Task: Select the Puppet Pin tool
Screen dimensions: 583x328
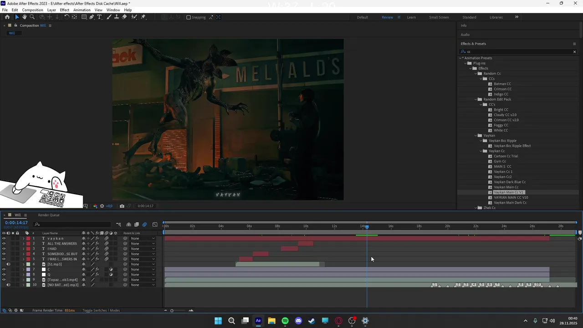Action: point(143,17)
